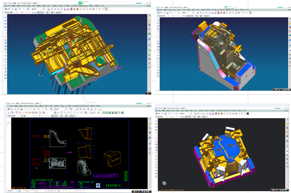Click Save icon in drafting window toolbar
This screenshot has width=291, height=193.
point(21,109)
